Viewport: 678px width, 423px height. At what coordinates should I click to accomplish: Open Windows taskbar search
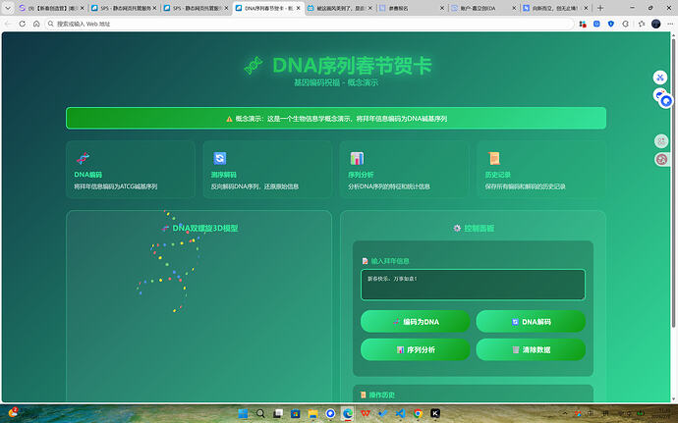(260, 413)
